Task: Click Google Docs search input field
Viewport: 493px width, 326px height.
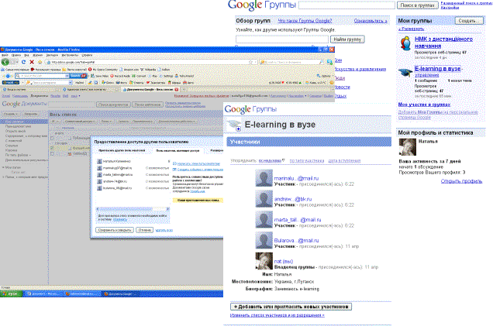Action: point(71,105)
